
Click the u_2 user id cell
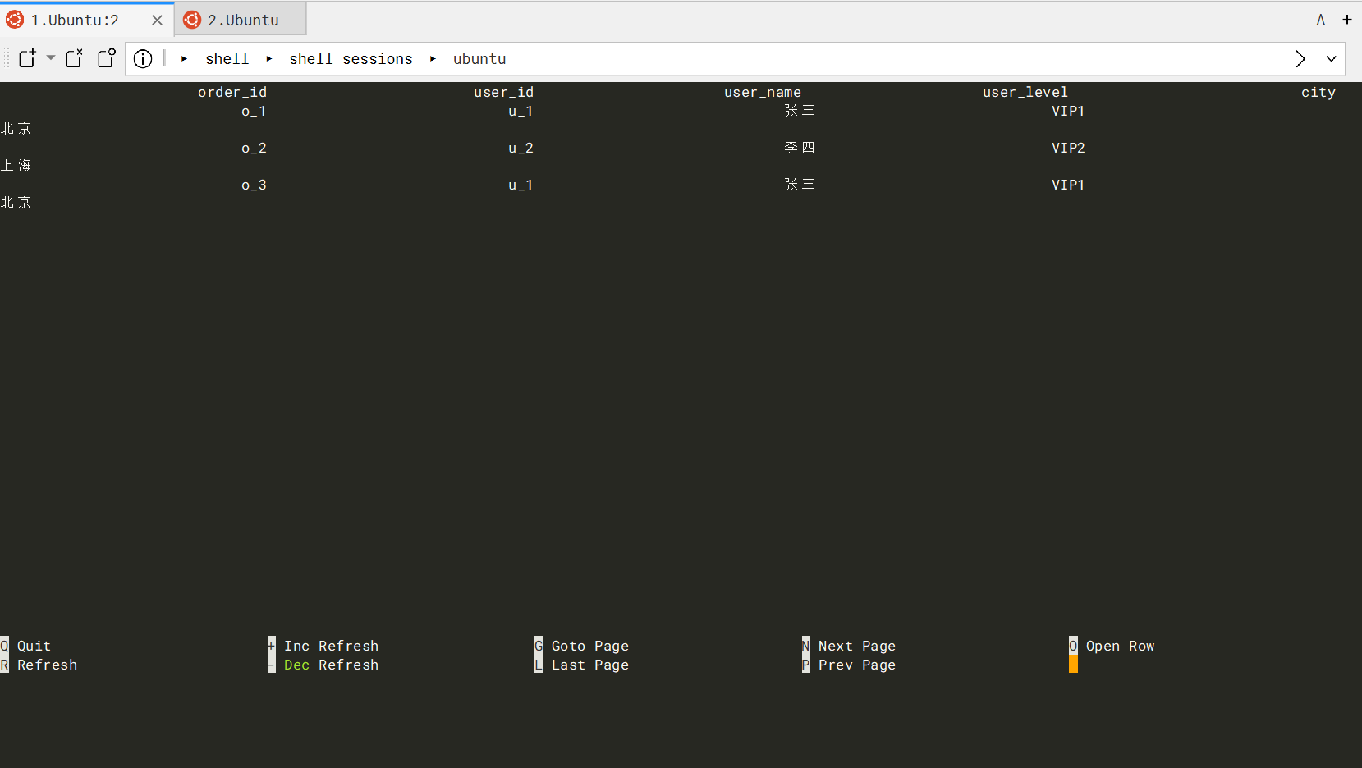[x=520, y=148]
